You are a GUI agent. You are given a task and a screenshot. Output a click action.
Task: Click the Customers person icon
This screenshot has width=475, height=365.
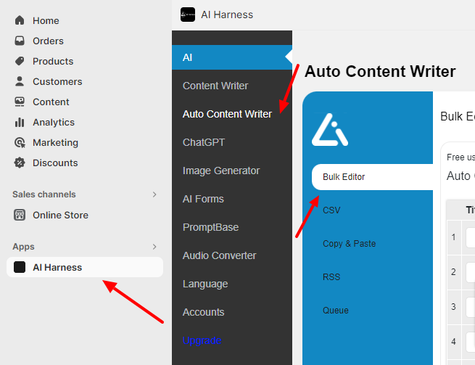tap(20, 81)
